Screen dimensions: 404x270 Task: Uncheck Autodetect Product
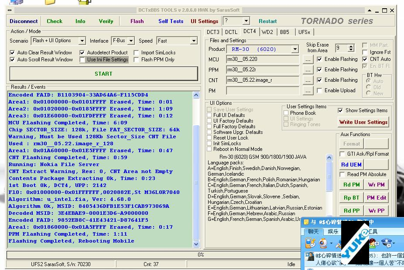click(82, 53)
